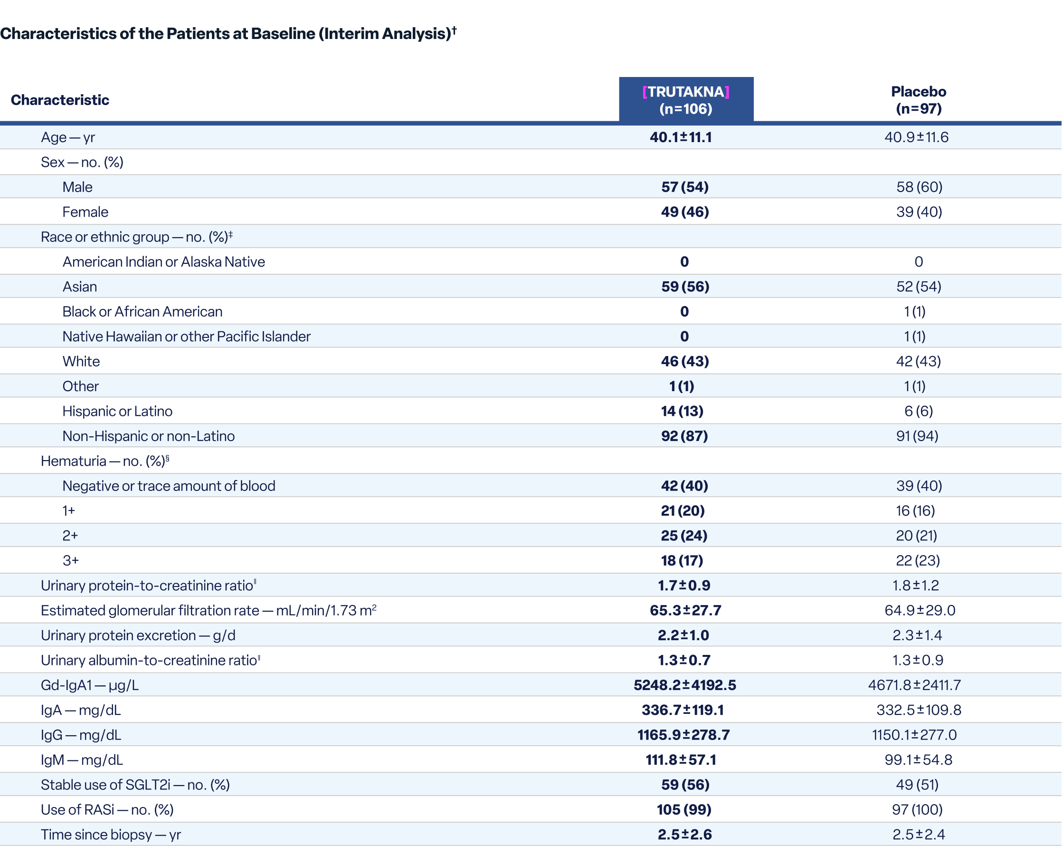Click the 3+ hematuria Placebo value
Image resolution: width=1062 pixels, height=846 pixels.
click(x=918, y=560)
